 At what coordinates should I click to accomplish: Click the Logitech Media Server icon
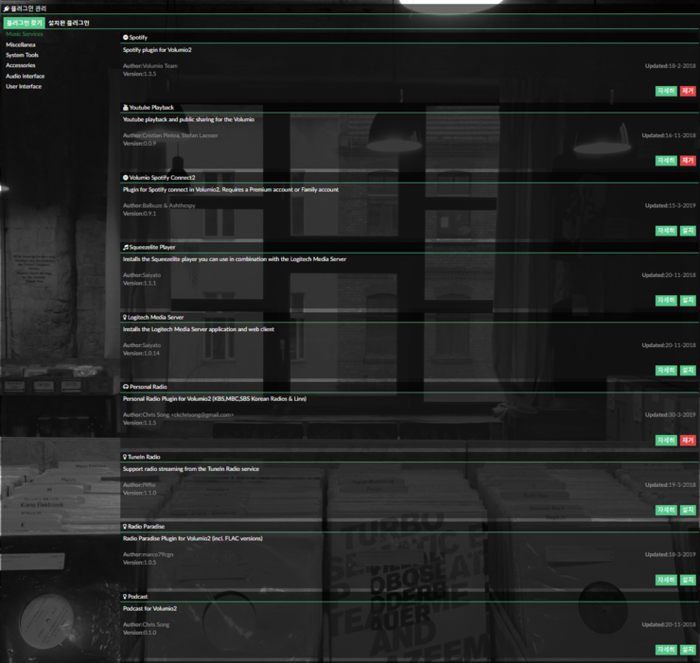coord(125,317)
